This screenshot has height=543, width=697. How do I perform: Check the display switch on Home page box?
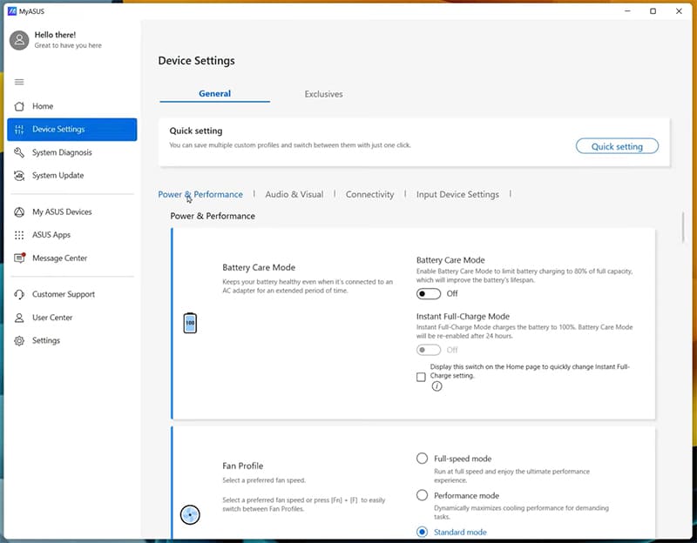tap(422, 377)
